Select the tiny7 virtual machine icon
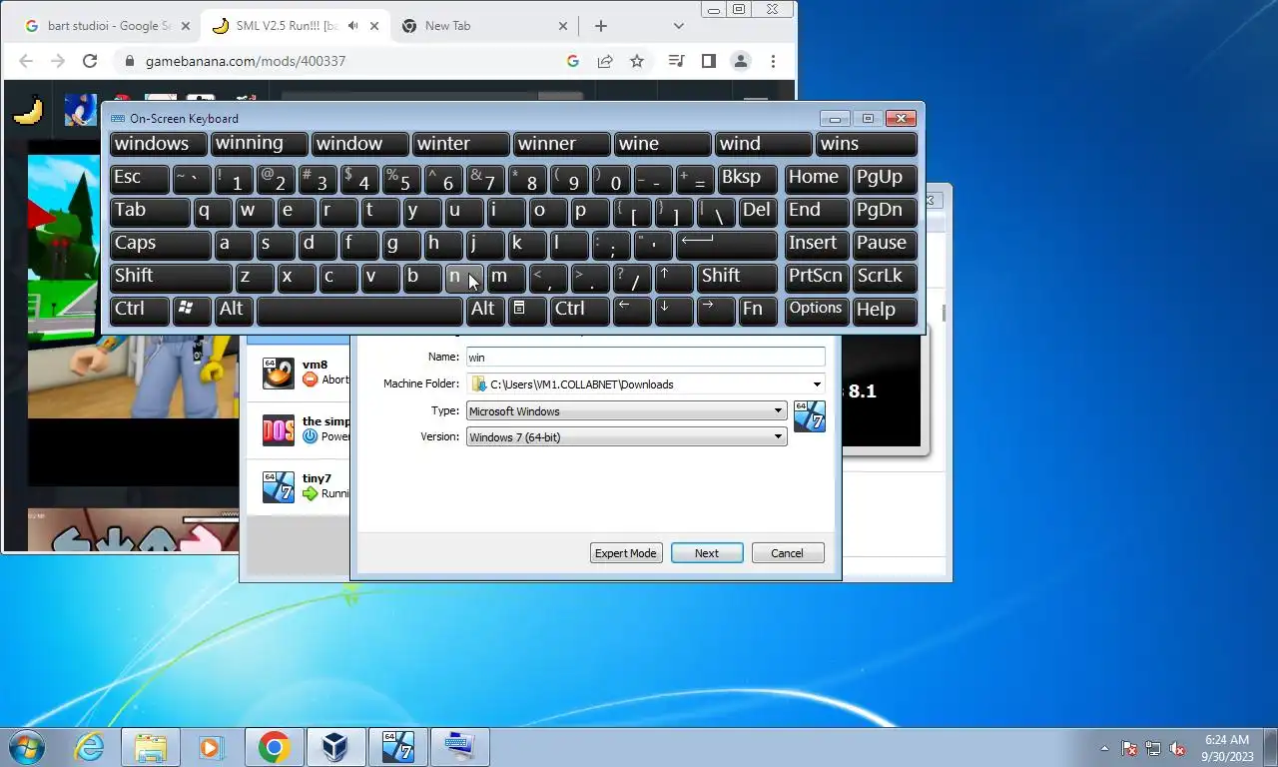 click(x=279, y=487)
